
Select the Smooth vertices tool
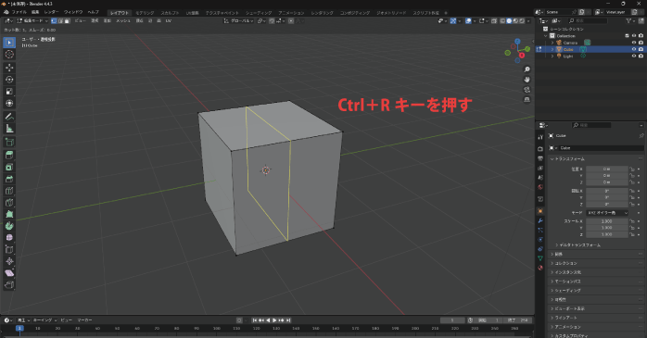[9, 237]
